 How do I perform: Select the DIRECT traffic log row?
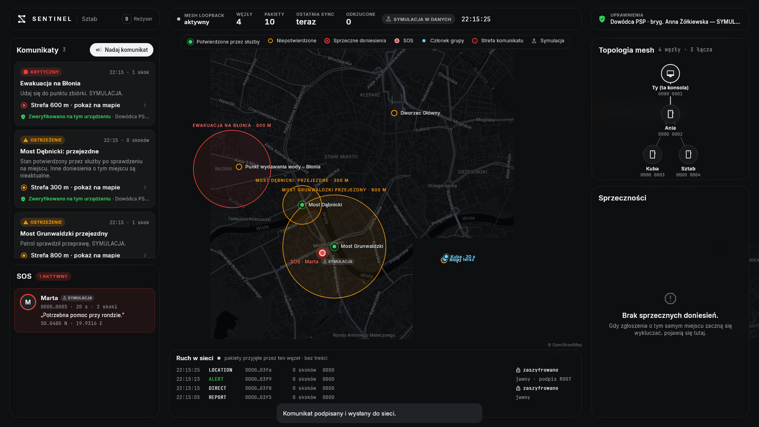pos(375,388)
